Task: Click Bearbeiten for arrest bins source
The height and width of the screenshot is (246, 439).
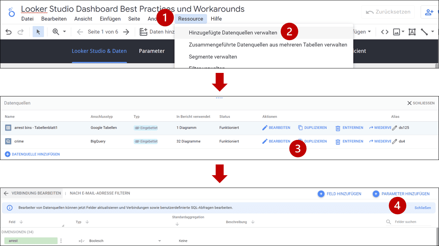Action: click(276, 128)
